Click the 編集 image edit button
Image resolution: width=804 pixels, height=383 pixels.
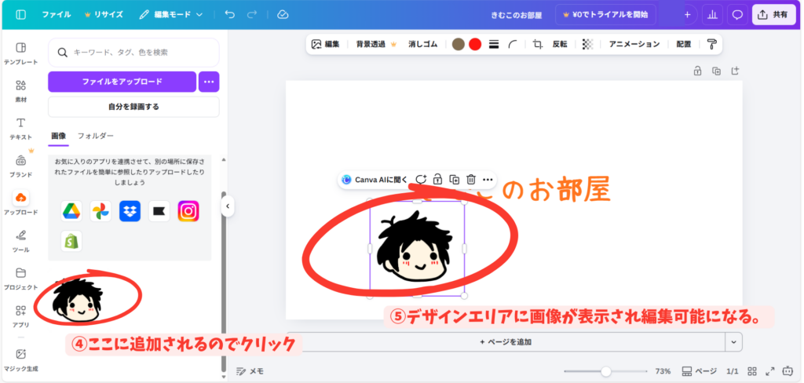325,44
